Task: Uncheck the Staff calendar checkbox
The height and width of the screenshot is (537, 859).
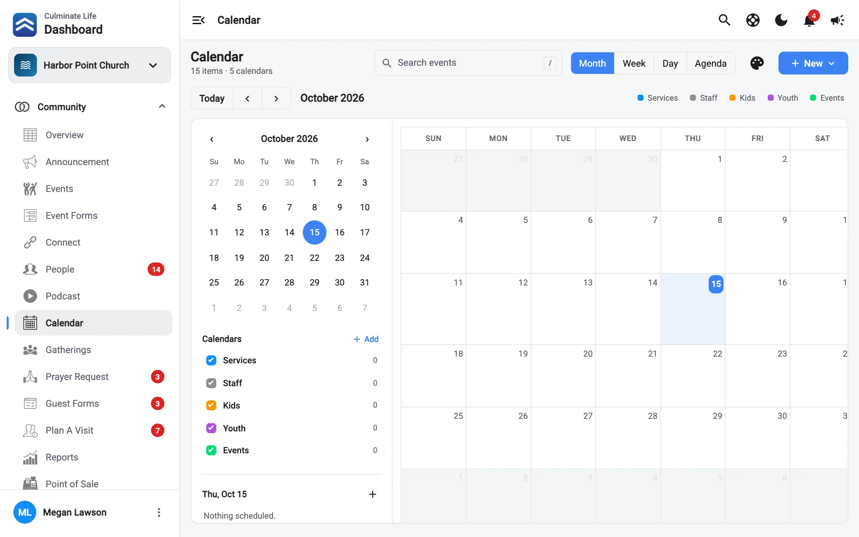Action: [211, 383]
